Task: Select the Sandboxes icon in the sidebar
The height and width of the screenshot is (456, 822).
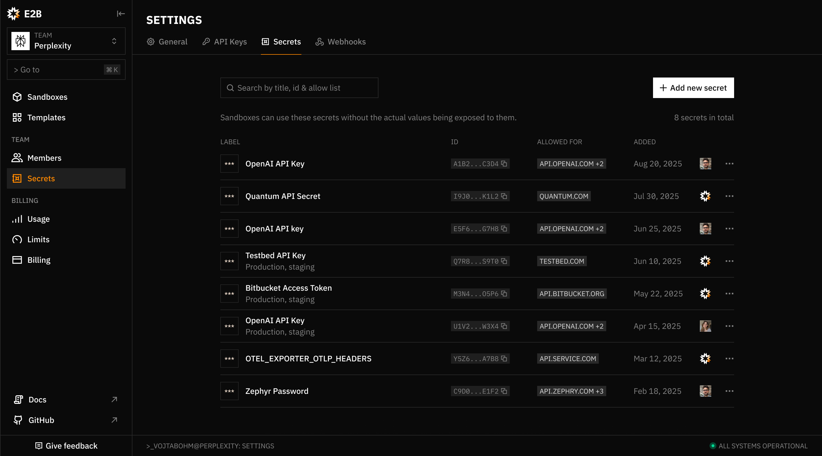Action: [x=17, y=97]
